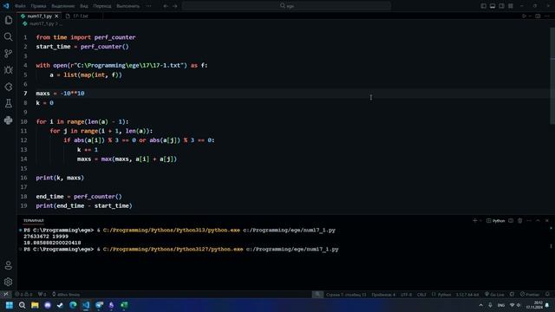Start Go Live server
The height and width of the screenshot is (312, 555).
coord(494,295)
